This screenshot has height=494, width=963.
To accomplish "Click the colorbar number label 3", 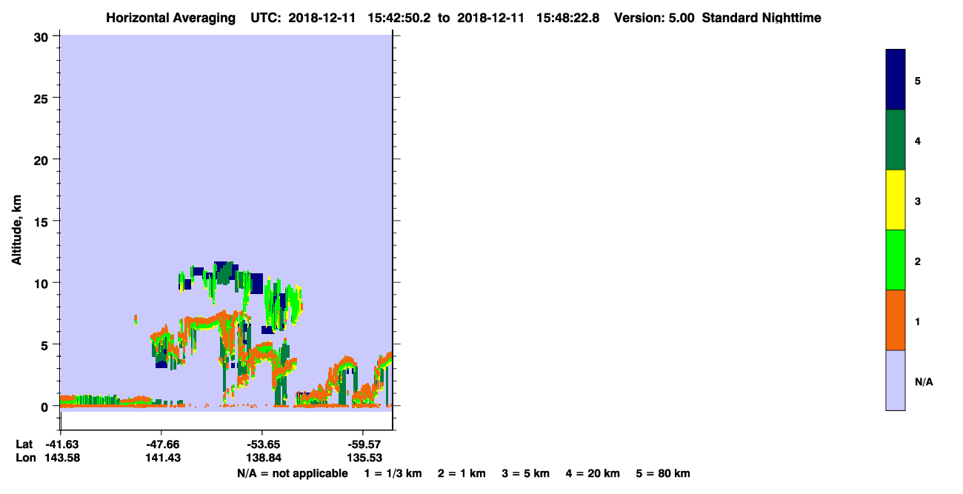I will coord(918,201).
